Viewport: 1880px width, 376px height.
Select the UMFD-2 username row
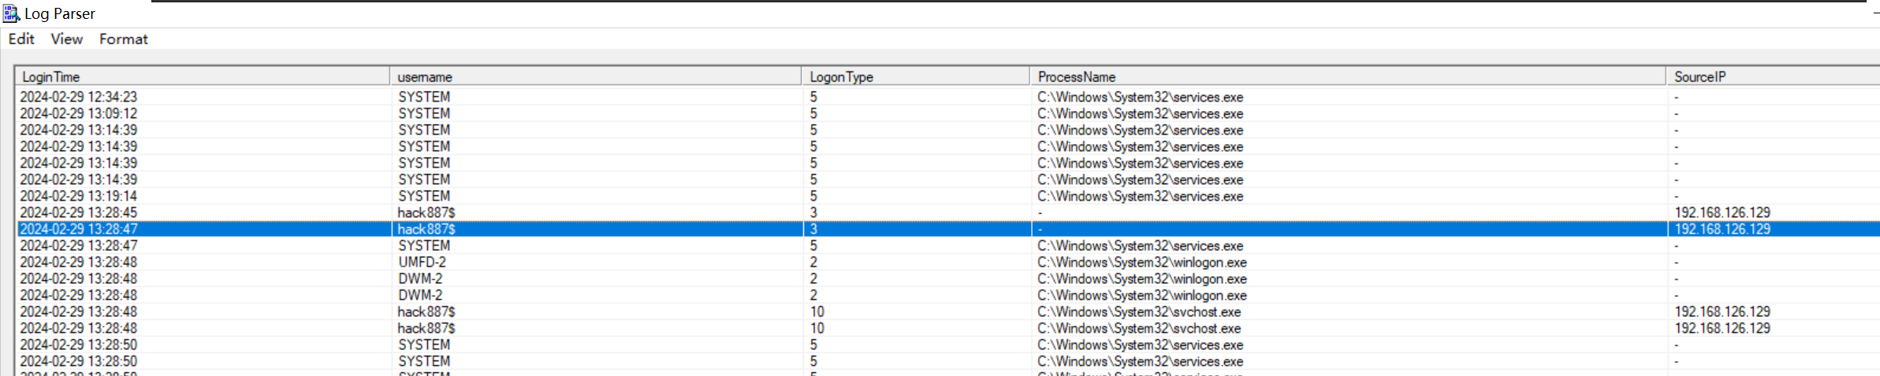point(422,262)
